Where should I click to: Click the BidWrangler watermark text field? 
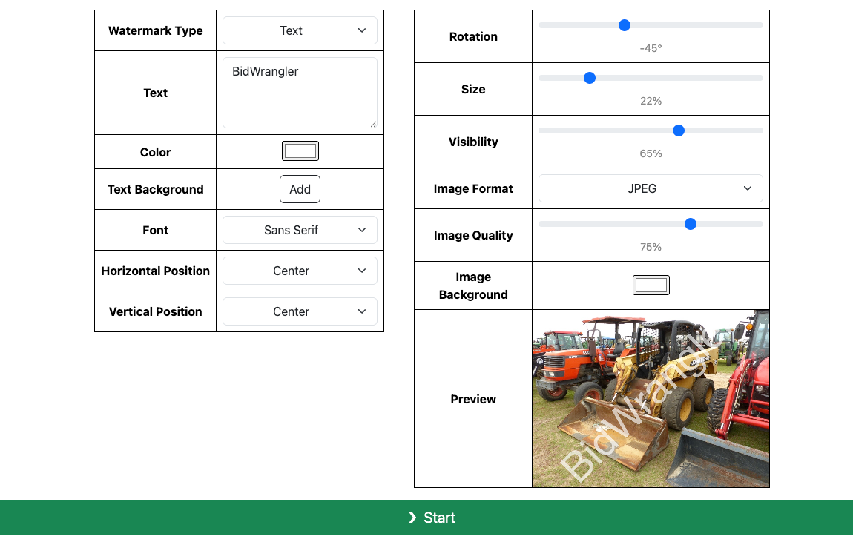(300, 93)
